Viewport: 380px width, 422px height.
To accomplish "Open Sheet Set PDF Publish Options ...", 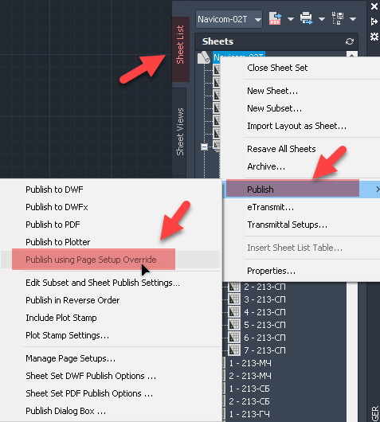I will click(89, 393).
